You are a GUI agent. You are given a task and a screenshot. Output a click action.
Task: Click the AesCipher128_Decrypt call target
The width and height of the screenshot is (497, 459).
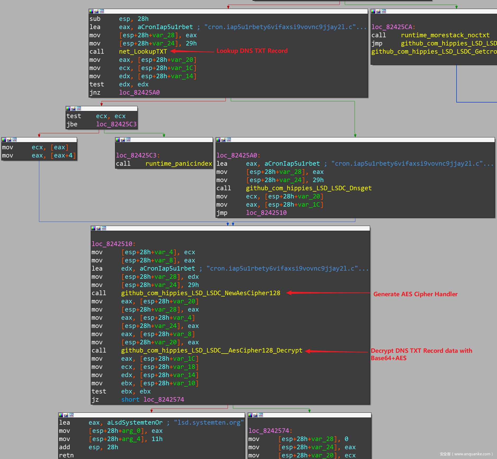pyautogui.click(x=212, y=350)
